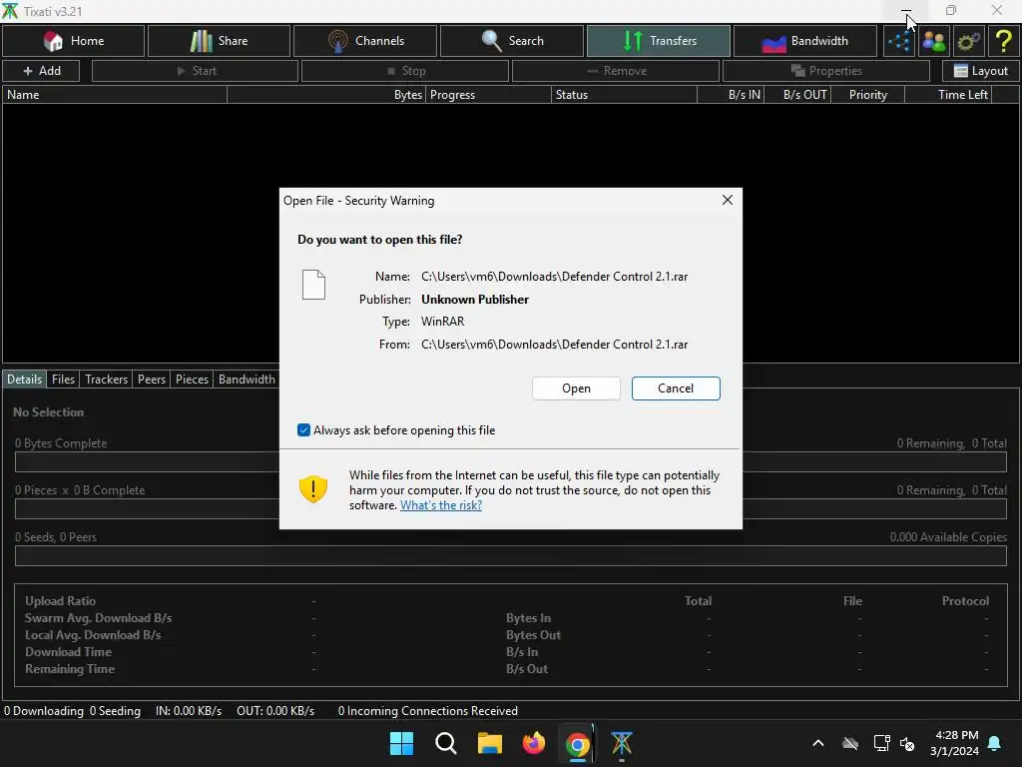1022x767 pixels.
Task: Open the Bandwidth tab in top bar
Action: 805,40
